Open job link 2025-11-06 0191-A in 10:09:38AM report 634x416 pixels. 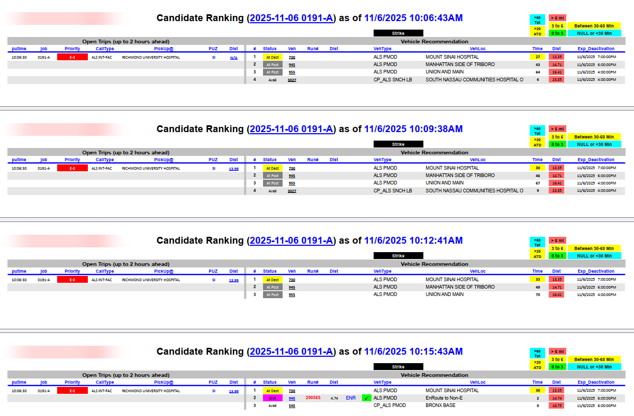[292, 129]
